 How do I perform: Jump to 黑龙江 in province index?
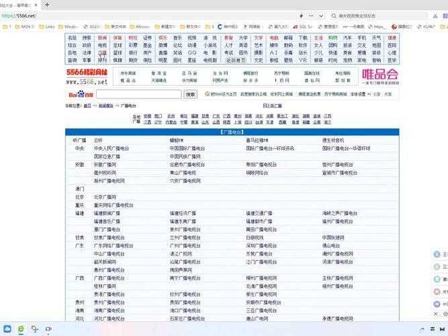coord(282,116)
